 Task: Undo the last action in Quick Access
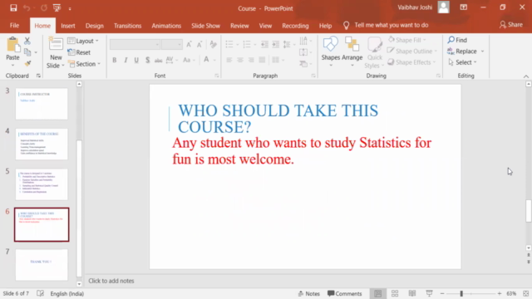[x=27, y=7]
